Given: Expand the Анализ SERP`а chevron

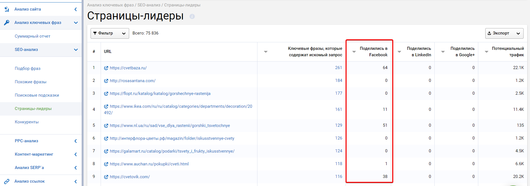Looking at the screenshot, I should (75, 168).
